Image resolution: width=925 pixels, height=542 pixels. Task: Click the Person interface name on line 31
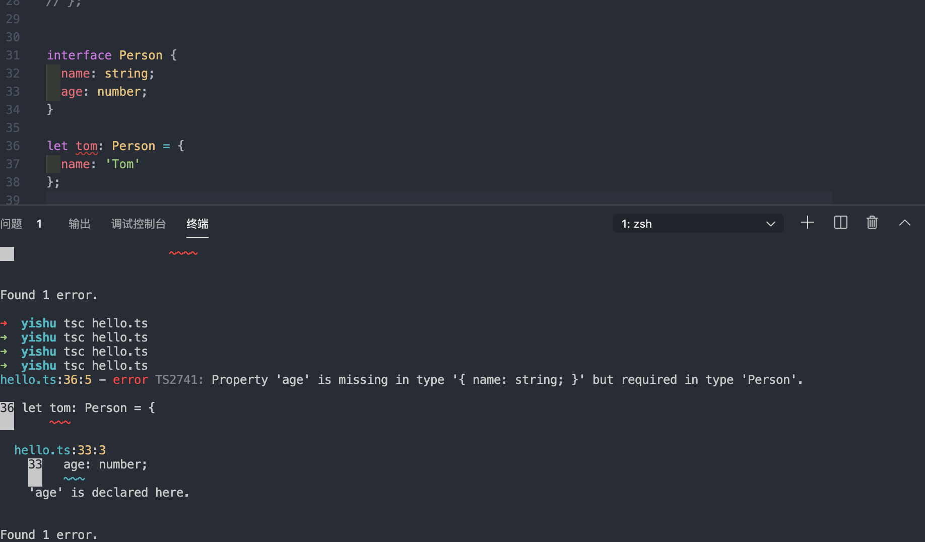click(141, 55)
